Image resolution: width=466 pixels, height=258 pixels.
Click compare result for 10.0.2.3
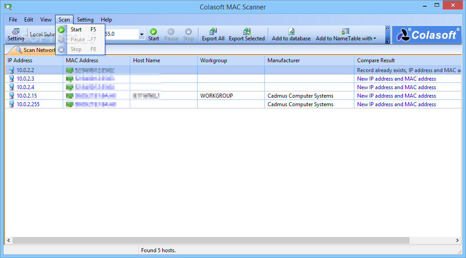pyautogui.click(x=397, y=79)
